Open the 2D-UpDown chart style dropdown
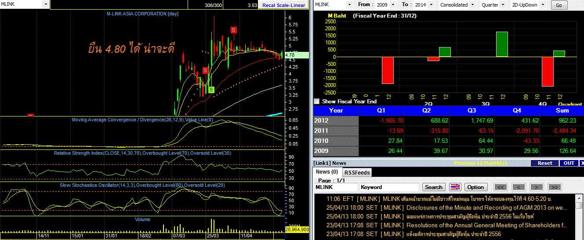 point(543,4)
